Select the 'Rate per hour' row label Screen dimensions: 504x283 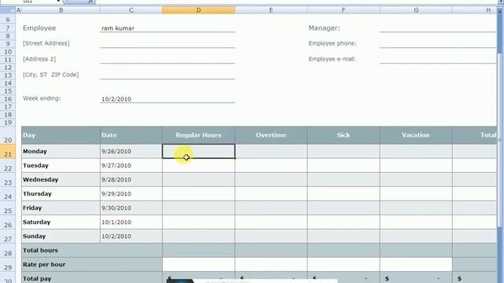click(92, 264)
